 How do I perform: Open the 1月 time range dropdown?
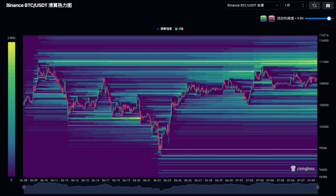(x=295, y=5)
